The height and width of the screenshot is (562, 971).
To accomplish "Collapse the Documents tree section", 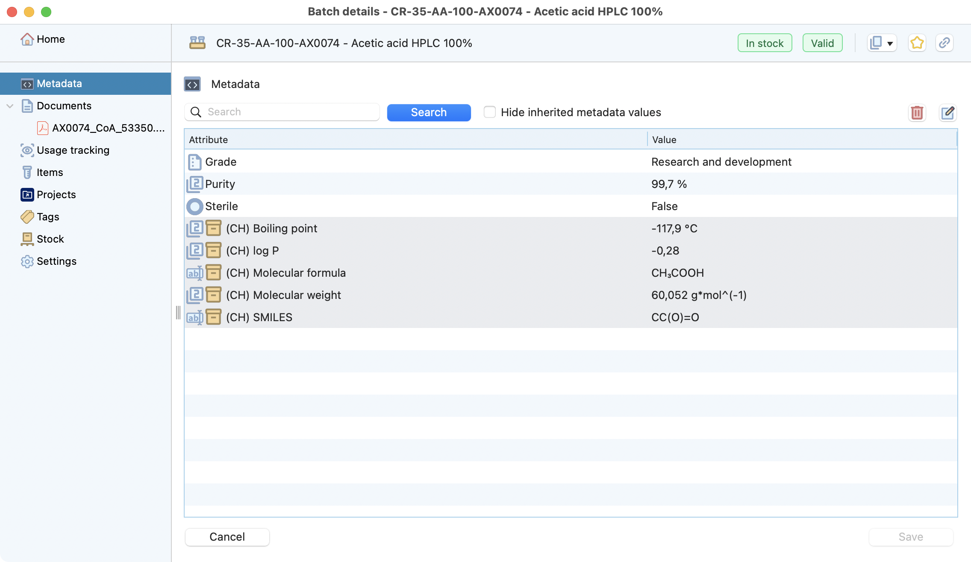I will (x=10, y=106).
